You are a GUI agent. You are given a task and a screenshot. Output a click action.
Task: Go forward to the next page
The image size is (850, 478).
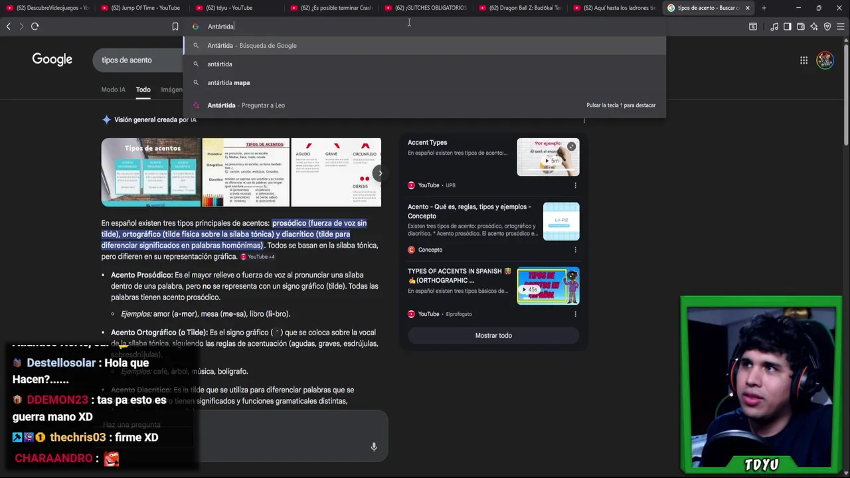(x=21, y=27)
